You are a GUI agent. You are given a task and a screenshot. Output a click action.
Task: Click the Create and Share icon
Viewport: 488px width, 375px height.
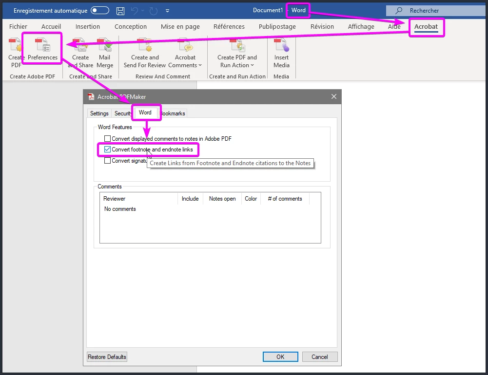80,45
